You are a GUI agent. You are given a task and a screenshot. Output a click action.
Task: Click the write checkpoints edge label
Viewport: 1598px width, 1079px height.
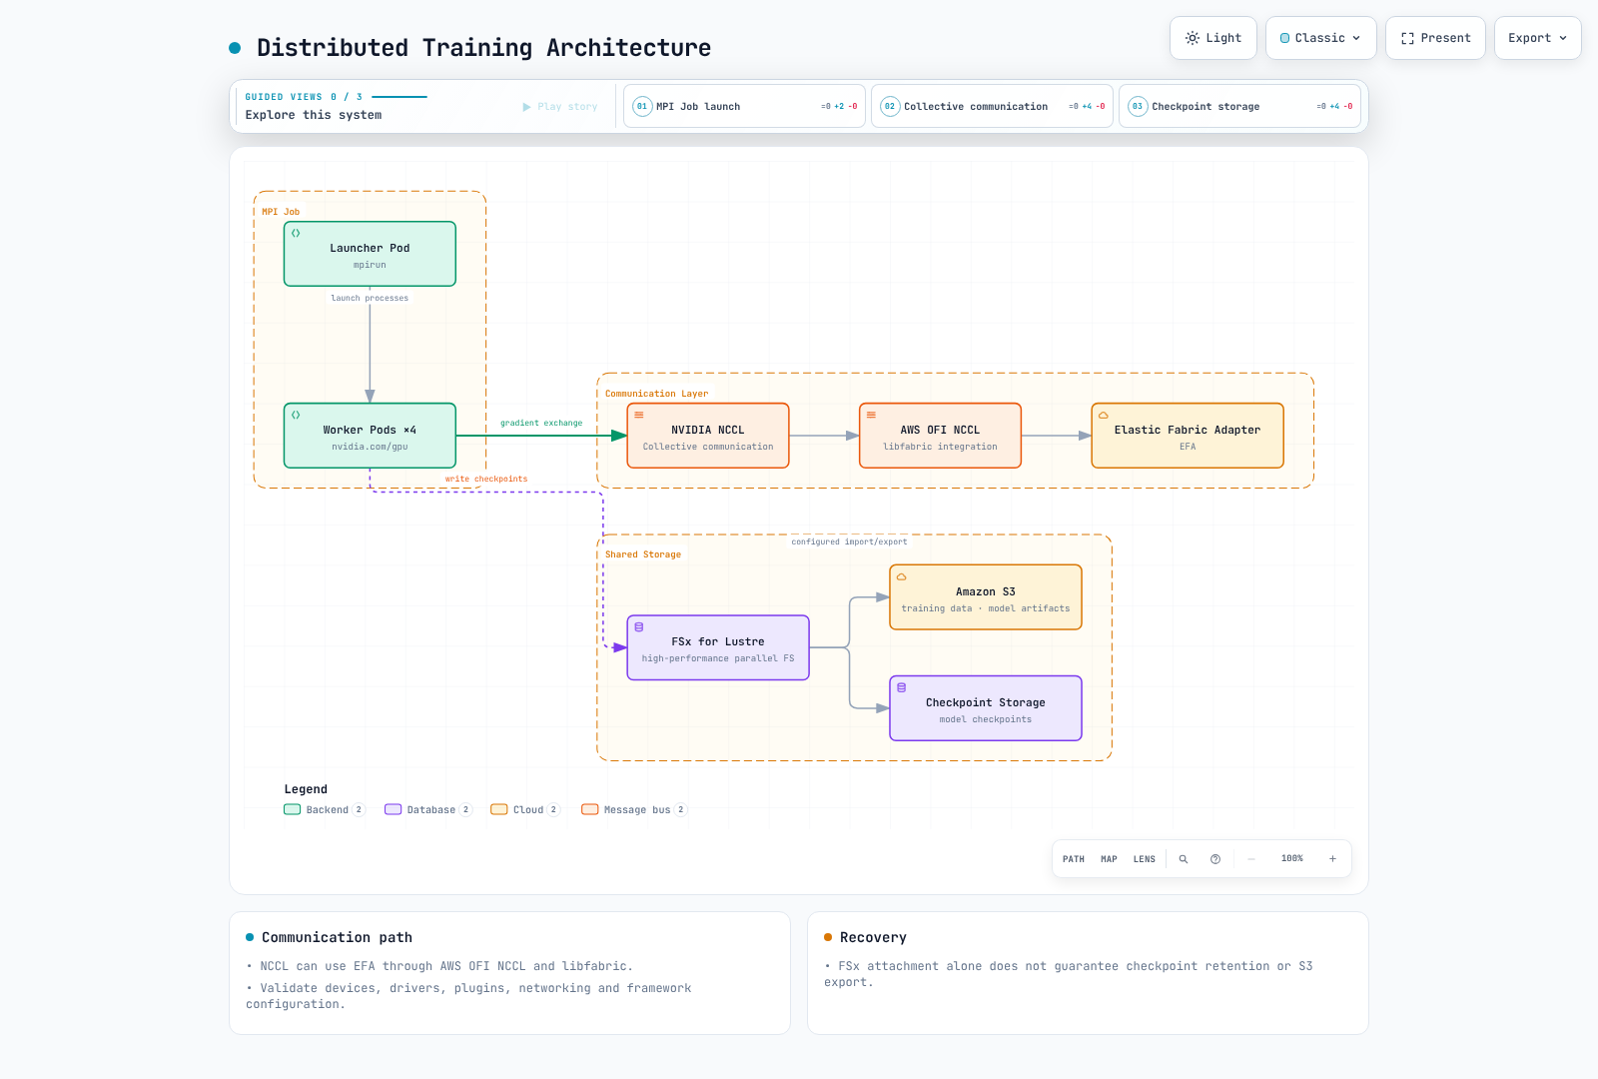point(486,480)
